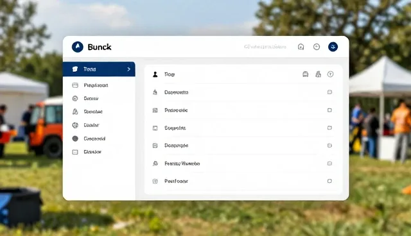Focus the greyed search field in header
Image resolution: width=411 pixels, height=236 pixels.
point(265,47)
